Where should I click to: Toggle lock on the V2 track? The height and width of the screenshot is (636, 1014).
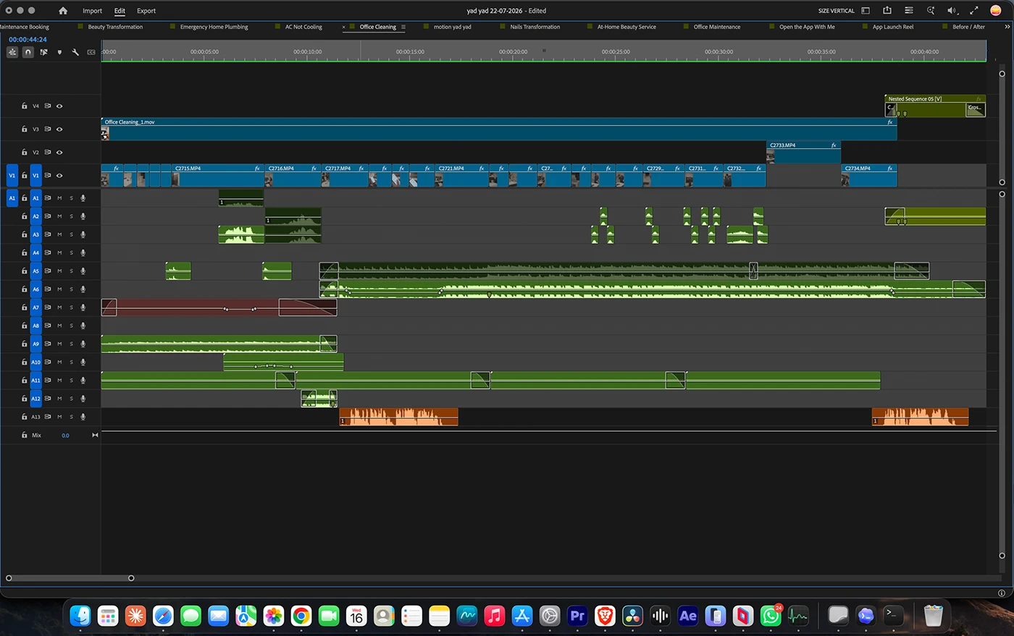(x=24, y=153)
